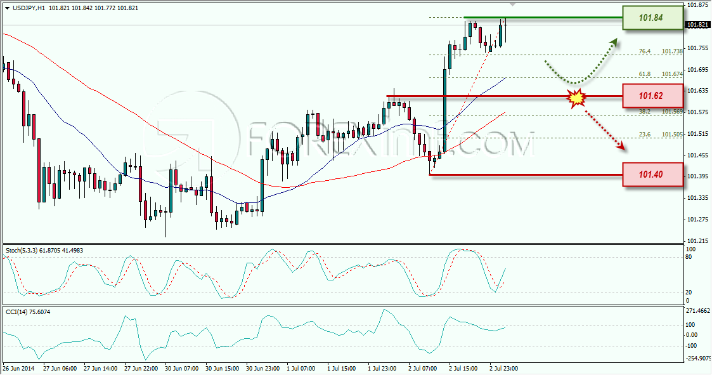The height and width of the screenshot is (375, 712).
Task: Click the 27 Jun 14:00 time label
Action: click(x=100, y=368)
